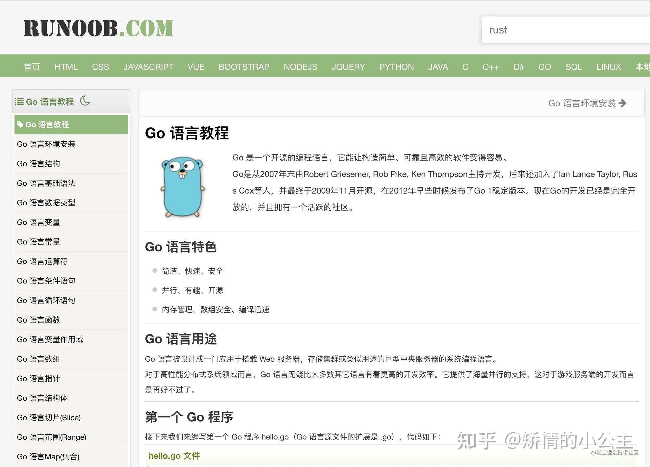650x467 pixels.
Task: Select LINUX in the green navigation bar
Action: [x=608, y=67]
